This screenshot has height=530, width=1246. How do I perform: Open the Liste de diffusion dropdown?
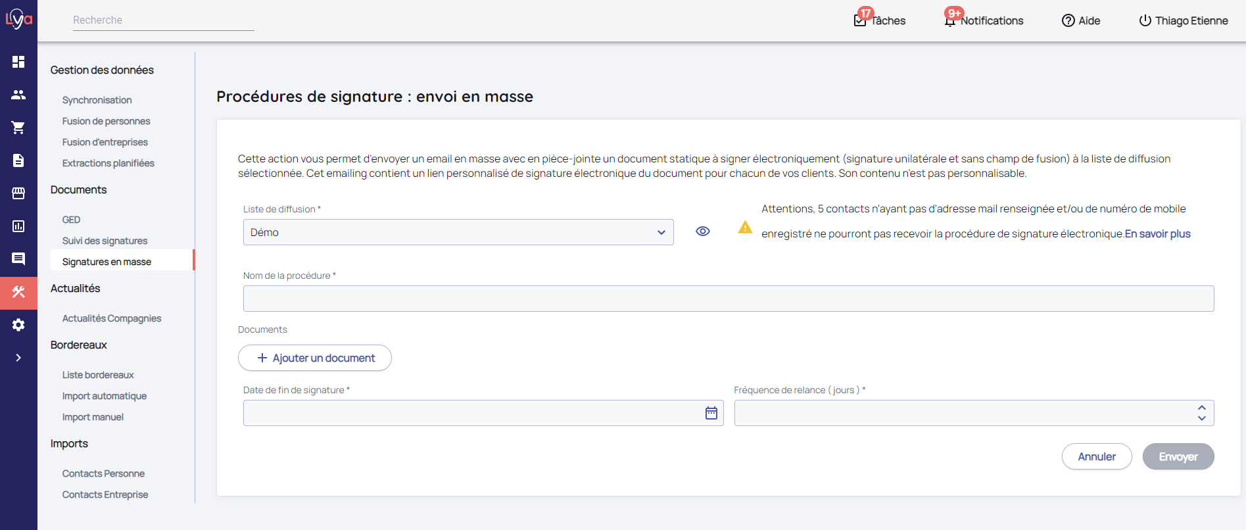click(458, 232)
